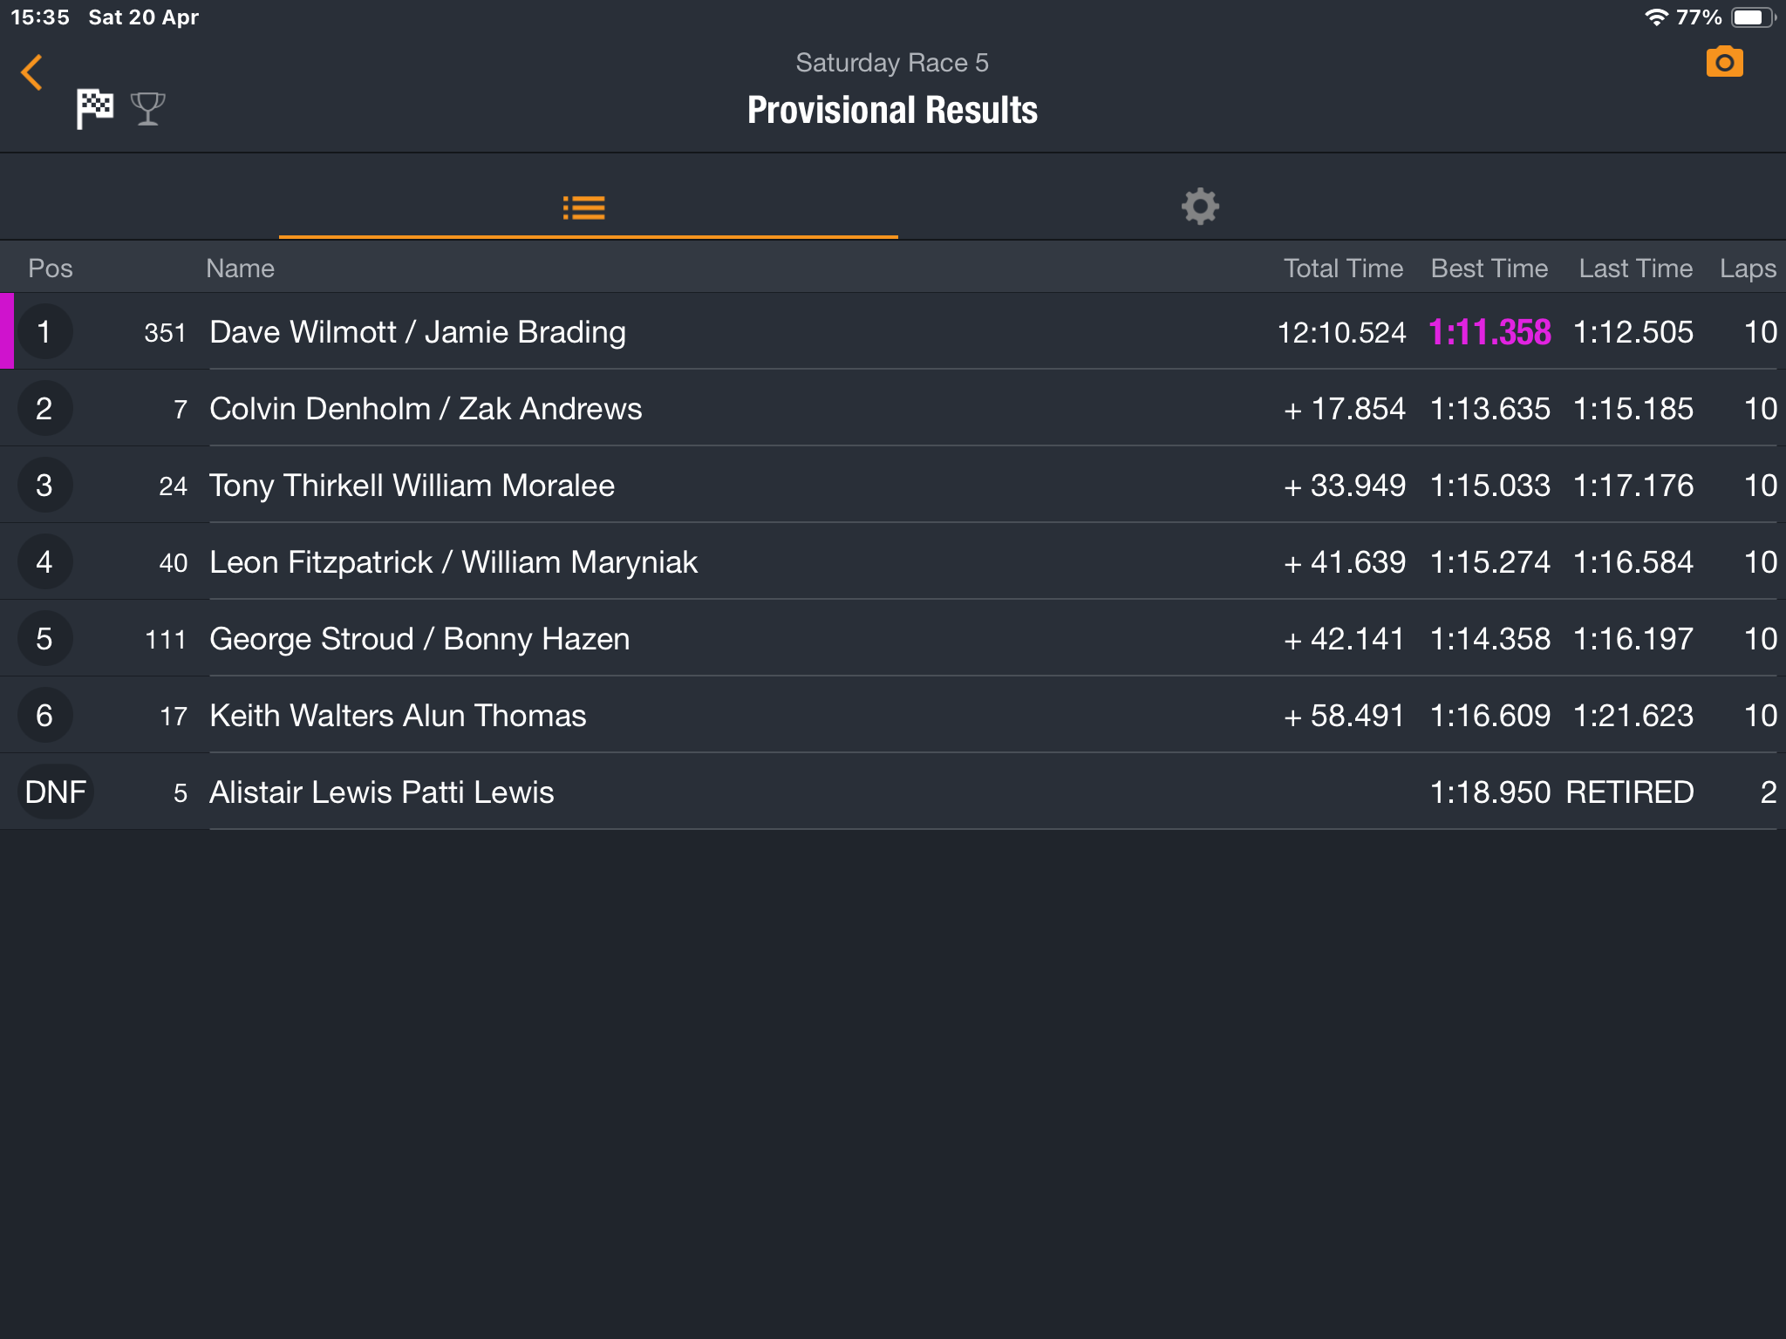Open the settings gear tab
This screenshot has width=1786, height=1339.
pyautogui.click(x=1200, y=207)
